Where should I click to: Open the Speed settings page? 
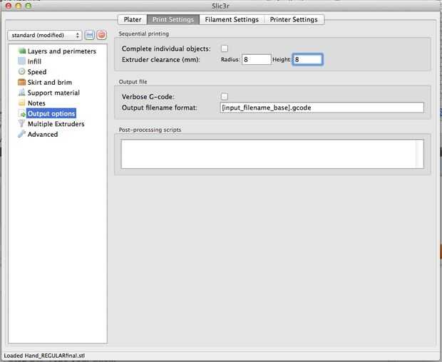coord(37,72)
